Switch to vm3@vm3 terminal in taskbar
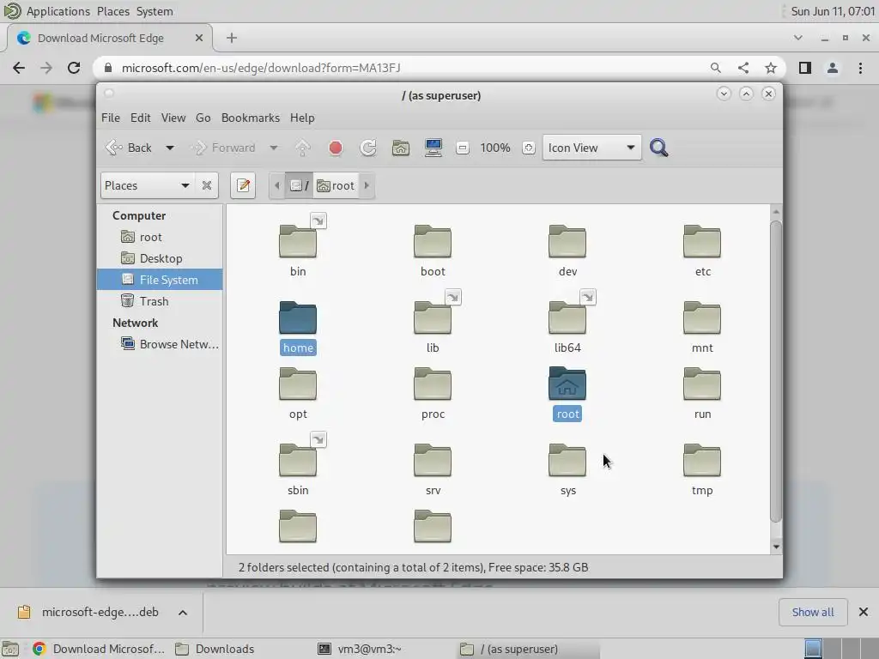879x659 pixels. [x=360, y=649]
